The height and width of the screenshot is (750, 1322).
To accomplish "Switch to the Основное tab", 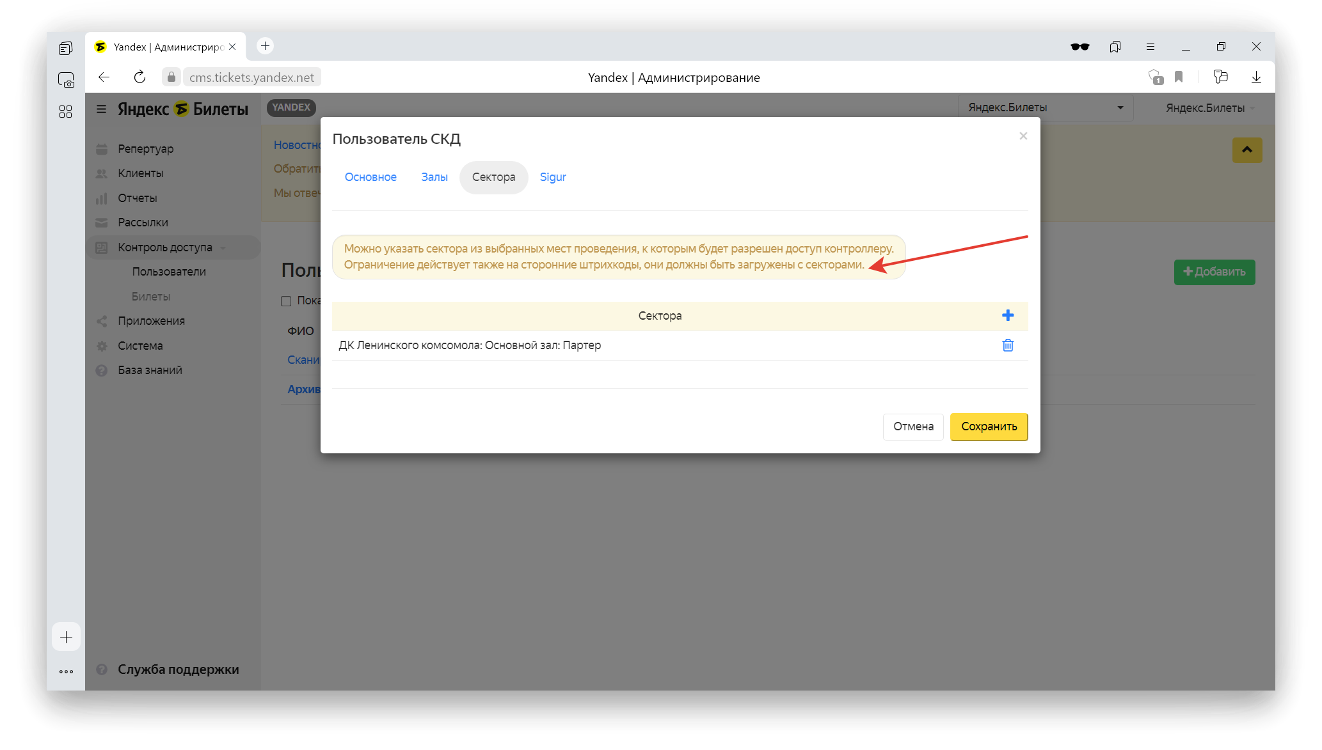I will click(x=370, y=177).
